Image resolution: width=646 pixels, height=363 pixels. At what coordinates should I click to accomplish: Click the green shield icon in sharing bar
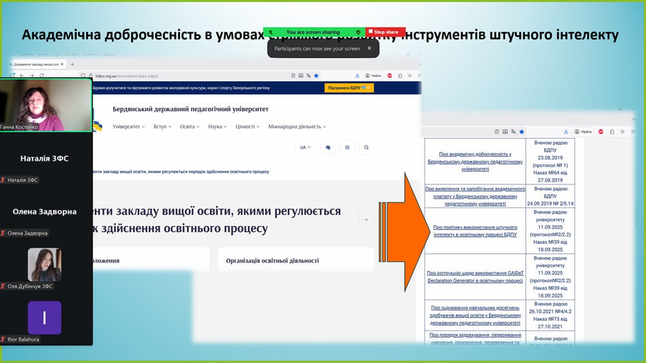click(x=358, y=32)
